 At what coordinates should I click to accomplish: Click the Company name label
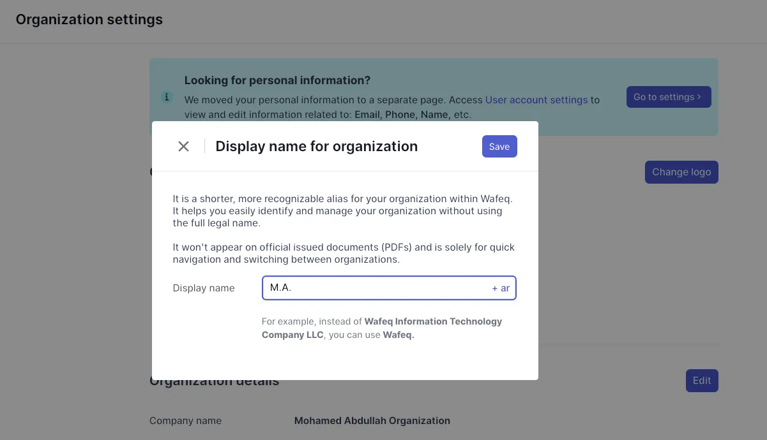[x=185, y=421]
